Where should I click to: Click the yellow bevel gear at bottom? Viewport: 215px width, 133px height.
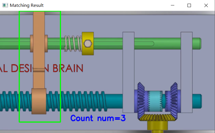point(157,118)
